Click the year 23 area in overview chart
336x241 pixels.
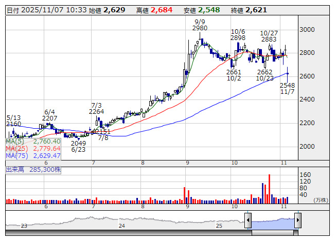tap(24, 225)
